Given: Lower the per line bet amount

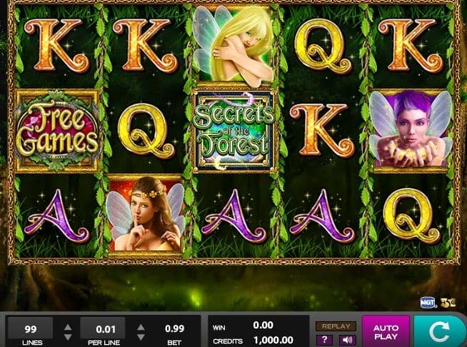Looking at the screenshot, I should click(x=141, y=337).
